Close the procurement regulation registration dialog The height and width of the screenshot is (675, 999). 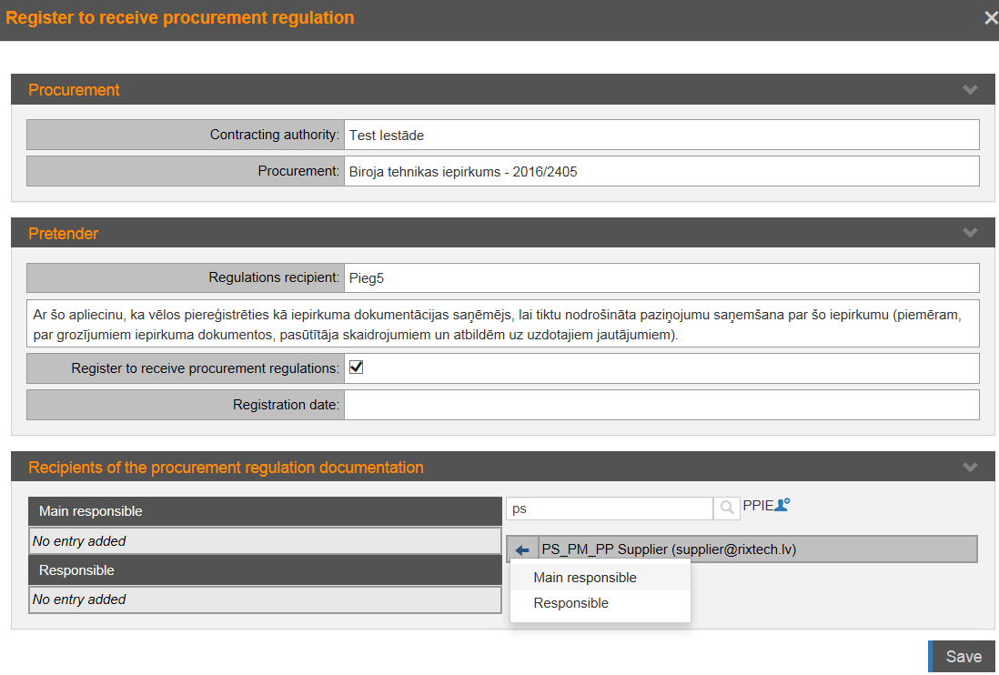tap(990, 18)
